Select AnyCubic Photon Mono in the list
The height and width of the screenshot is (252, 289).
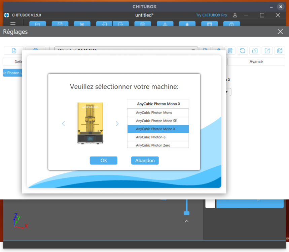(158, 113)
